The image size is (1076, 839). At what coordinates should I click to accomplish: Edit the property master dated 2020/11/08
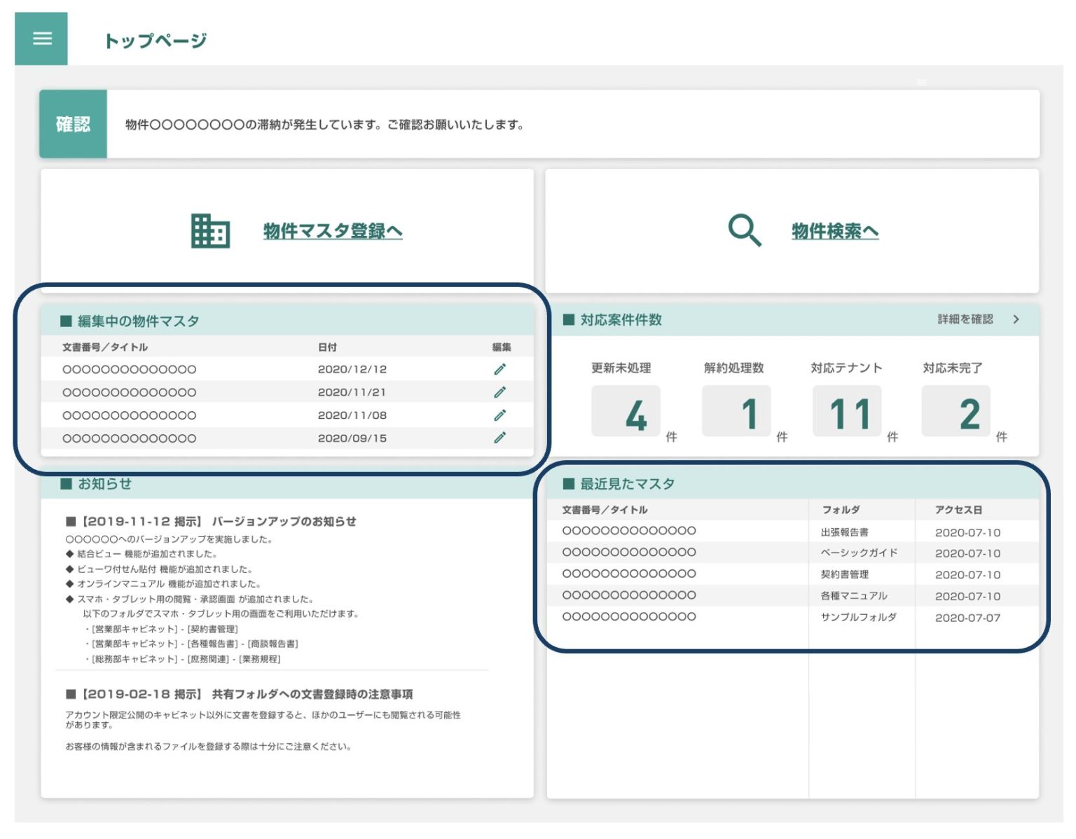[499, 415]
